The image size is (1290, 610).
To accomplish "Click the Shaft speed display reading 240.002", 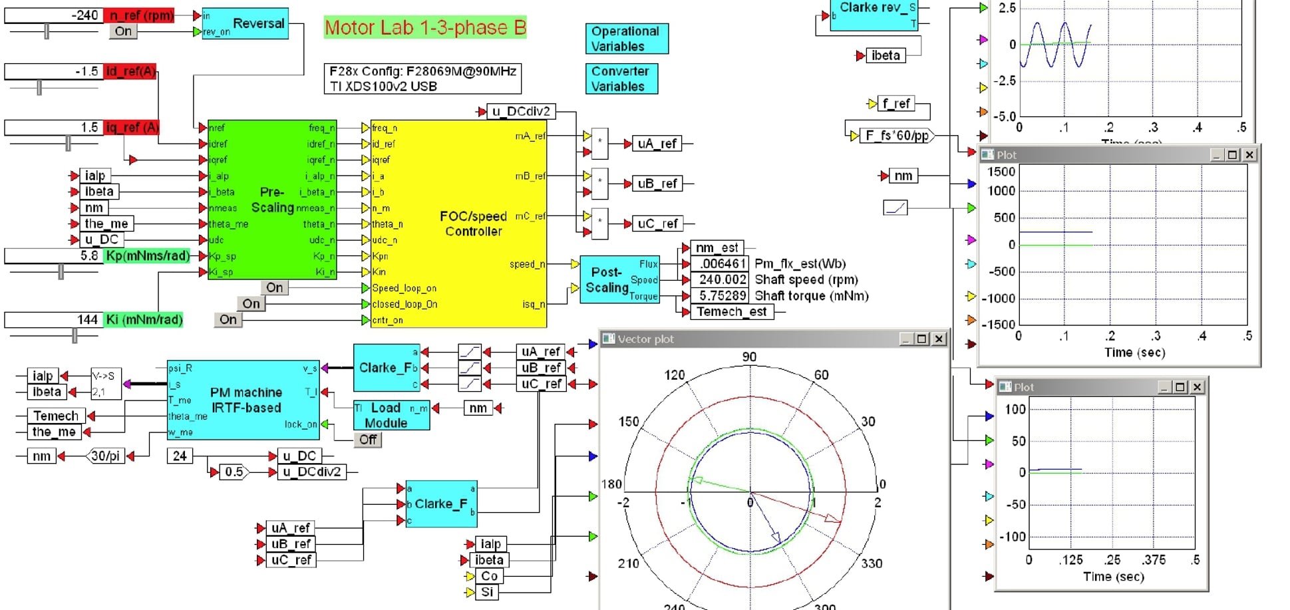I will point(720,279).
